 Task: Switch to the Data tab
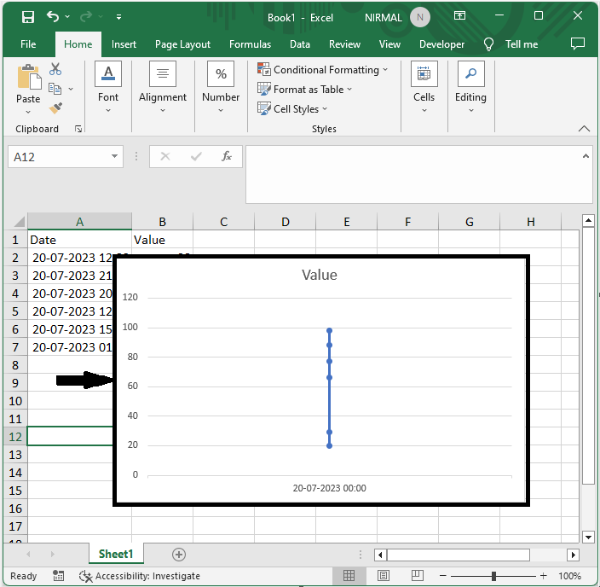pyautogui.click(x=300, y=44)
